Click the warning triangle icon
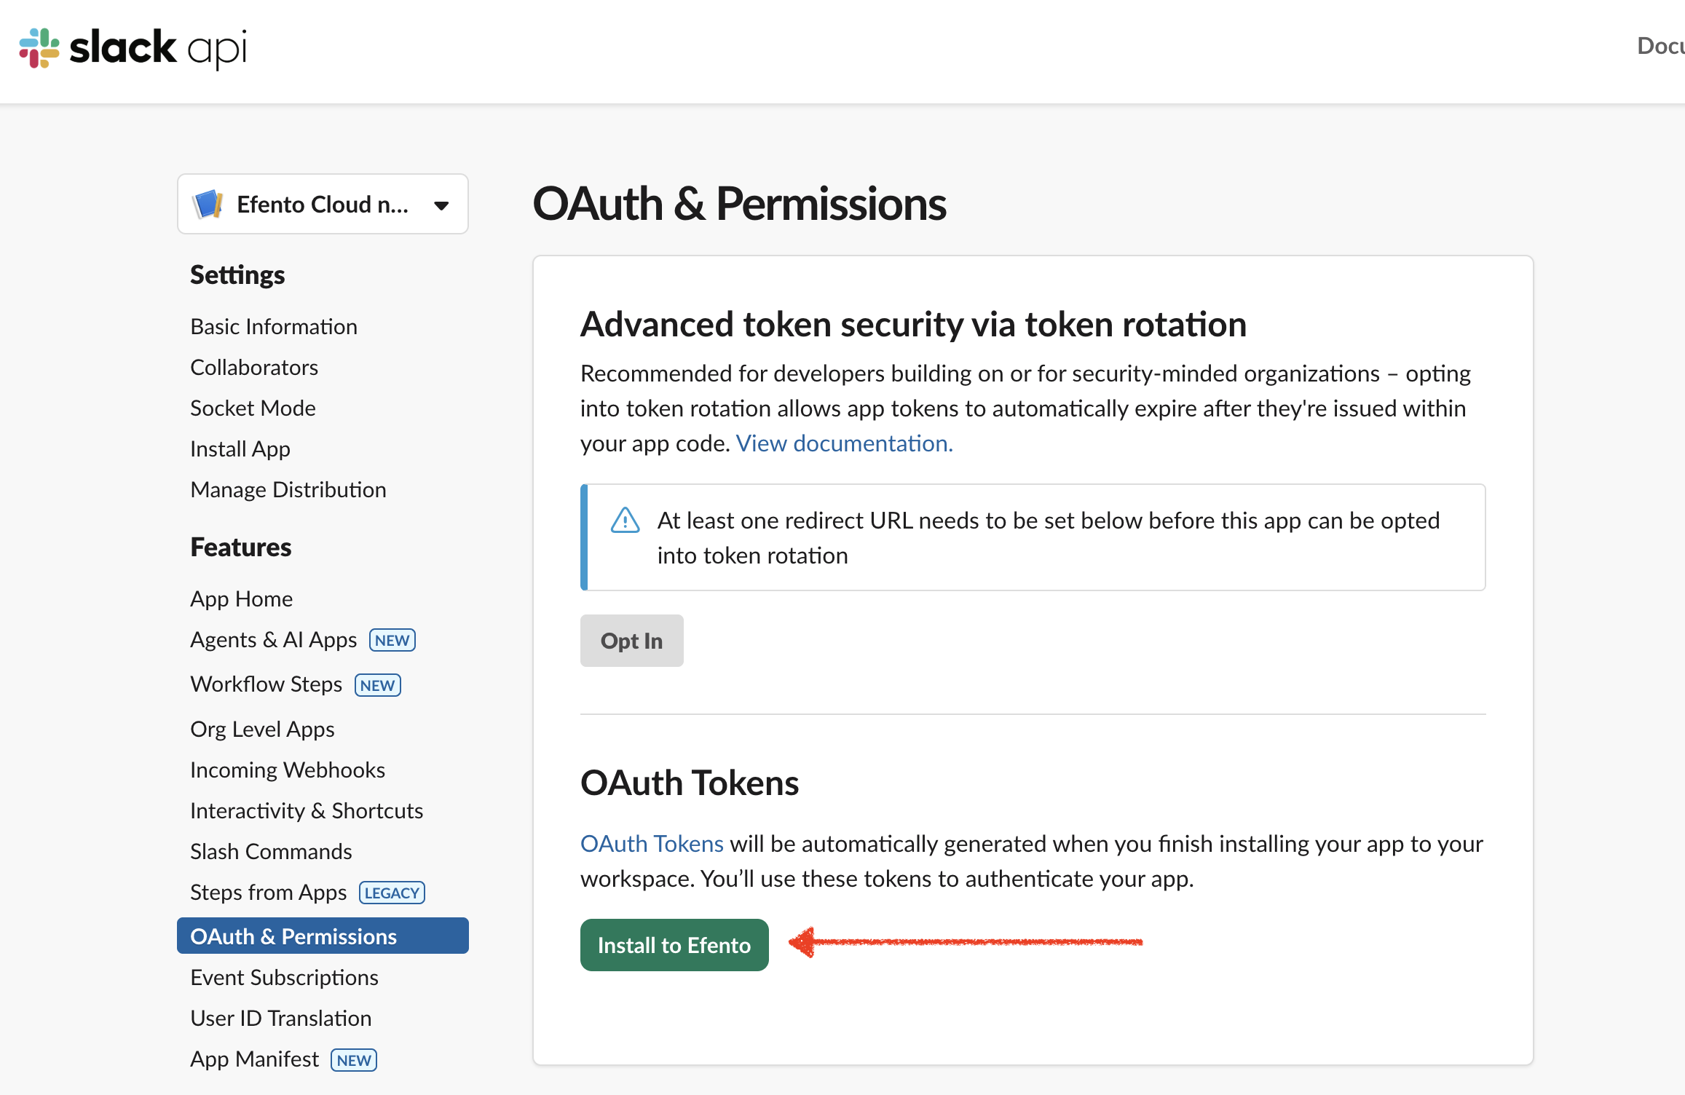The height and width of the screenshot is (1095, 1685). (625, 521)
